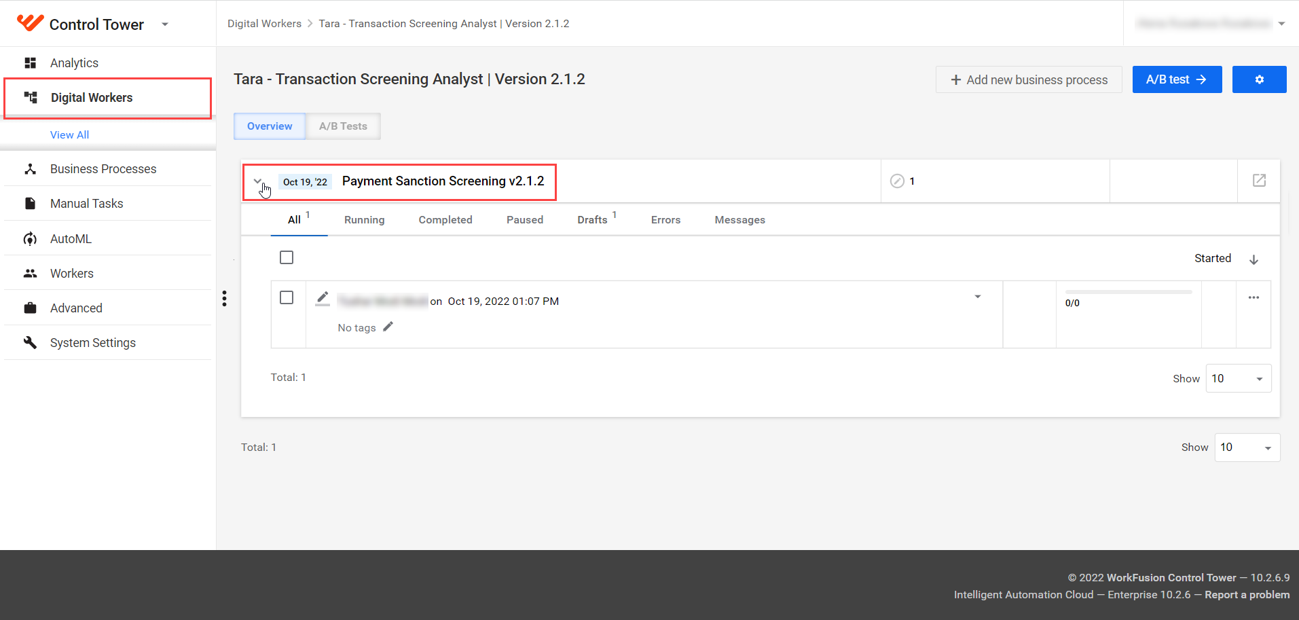
Task: Select the All instances tab
Action: 299,219
